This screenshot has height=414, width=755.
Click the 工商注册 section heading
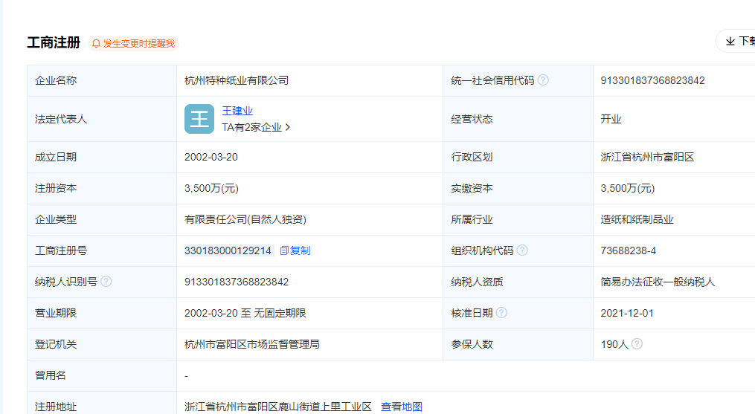pos(54,42)
